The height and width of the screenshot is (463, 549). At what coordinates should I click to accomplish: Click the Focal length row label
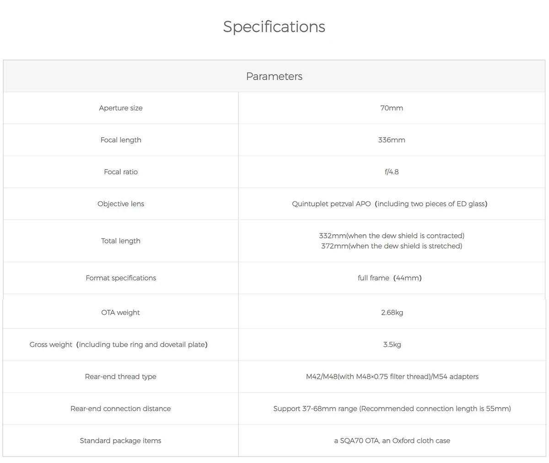(x=121, y=140)
